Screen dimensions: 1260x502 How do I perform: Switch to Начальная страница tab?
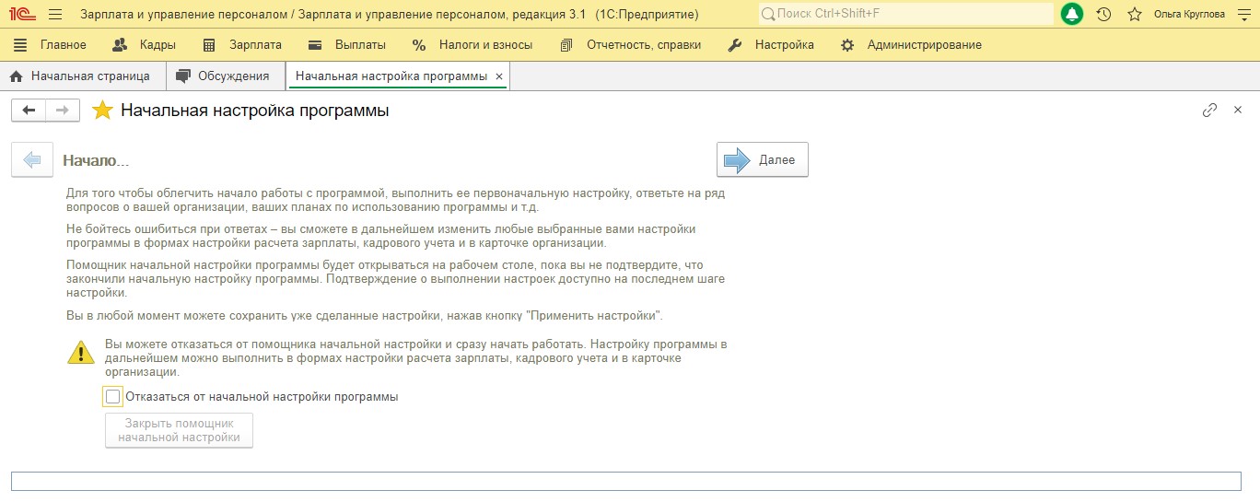(81, 76)
